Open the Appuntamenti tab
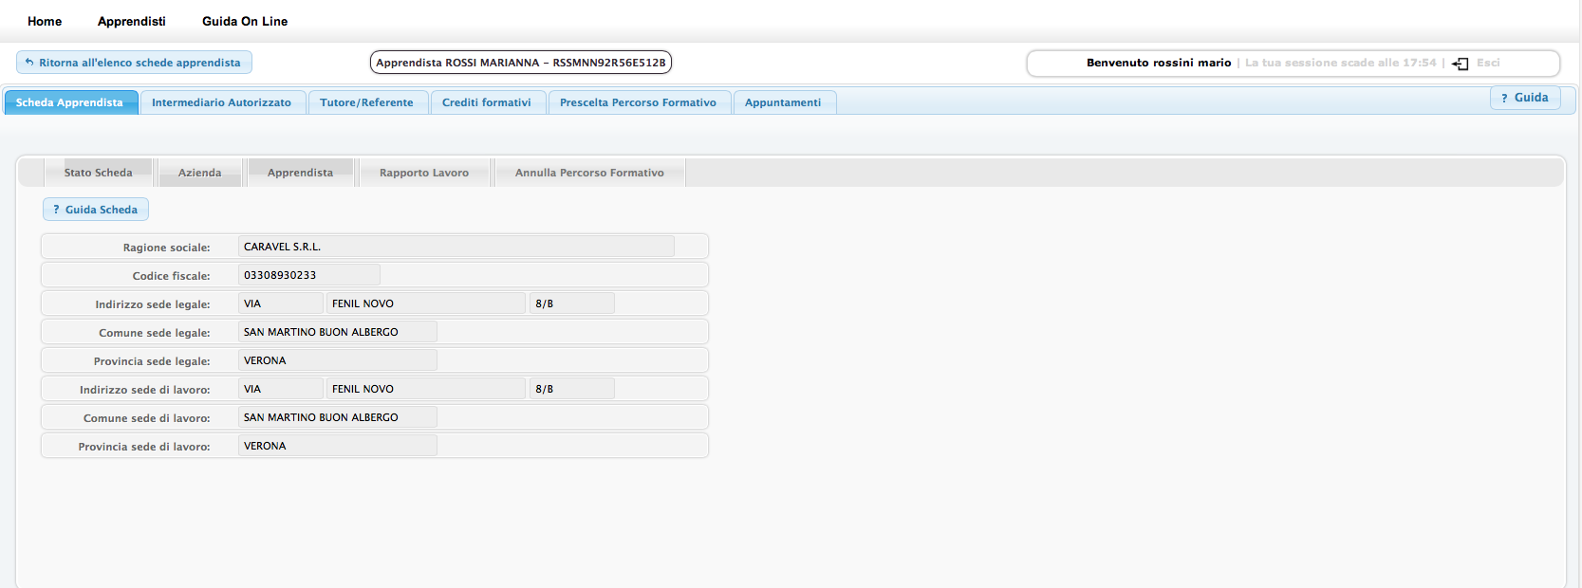The width and height of the screenshot is (1582, 588). coord(782,102)
